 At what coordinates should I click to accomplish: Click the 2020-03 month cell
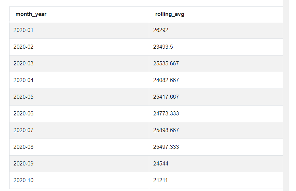click(24, 63)
